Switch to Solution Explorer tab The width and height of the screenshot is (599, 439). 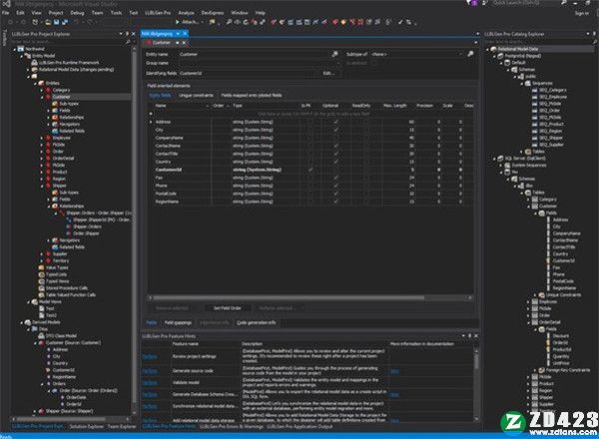(87, 426)
